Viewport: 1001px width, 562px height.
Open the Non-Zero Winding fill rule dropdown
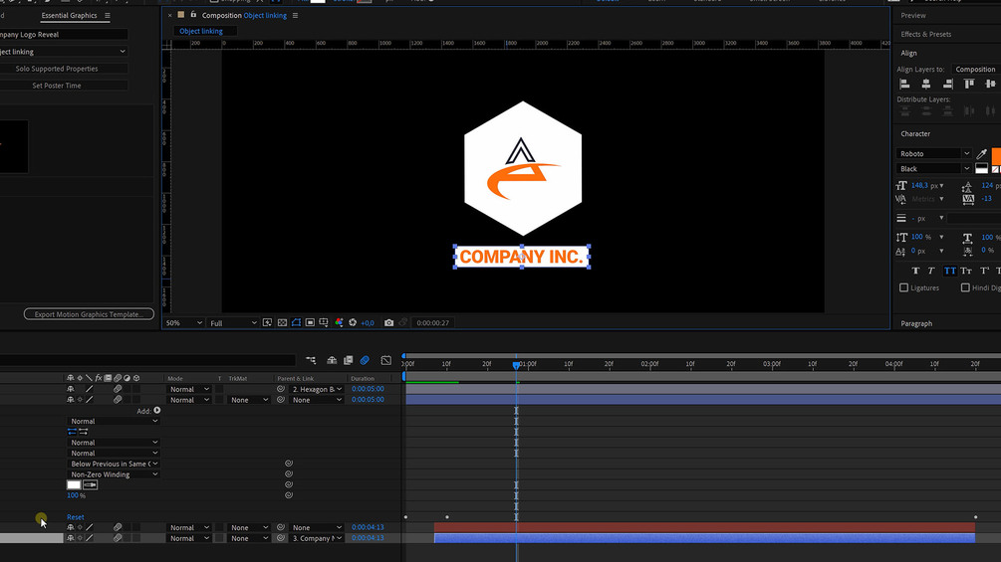113,474
